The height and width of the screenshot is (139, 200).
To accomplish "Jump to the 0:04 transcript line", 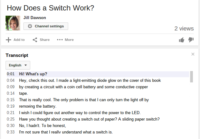I will click(98, 81).
